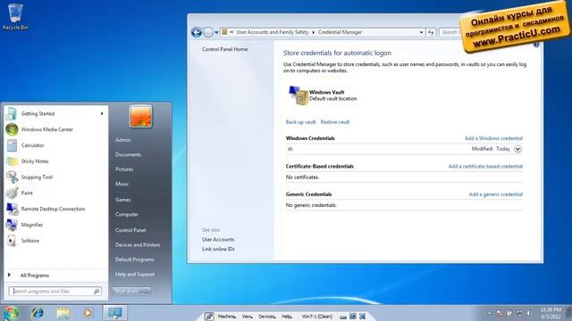Expand the dc credential entry chevron
The width and height of the screenshot is (572, 321).
[x=517, y=149]
